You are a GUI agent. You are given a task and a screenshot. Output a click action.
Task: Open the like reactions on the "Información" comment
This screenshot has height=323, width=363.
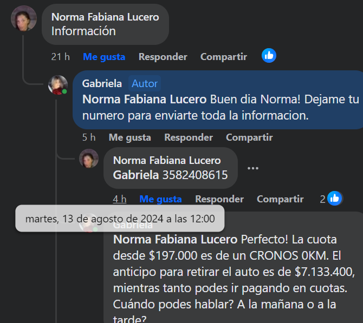tap(269, 55)
